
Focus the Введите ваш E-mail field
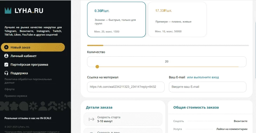[x=208, y=87]
